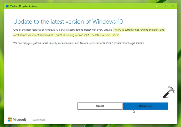Click sentence mentioning version 21H1 and 21H2
The image size is (181, 127).
click(87, 35)
